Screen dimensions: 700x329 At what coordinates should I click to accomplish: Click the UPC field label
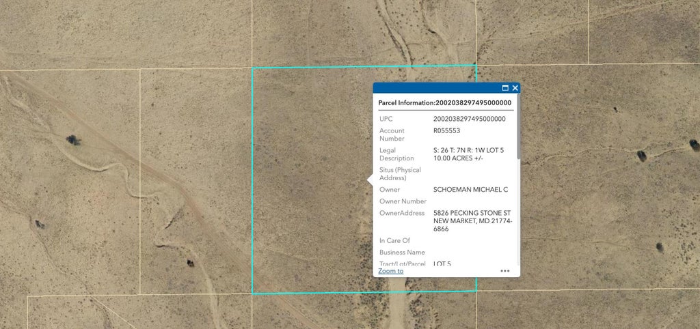(x=386, y=119)
